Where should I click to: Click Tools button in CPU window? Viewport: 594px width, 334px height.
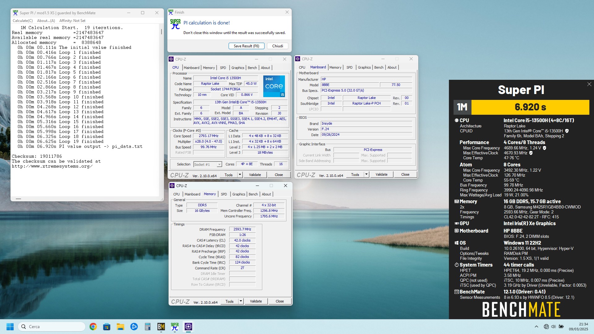pyautogui.click(x=229, y=175)
